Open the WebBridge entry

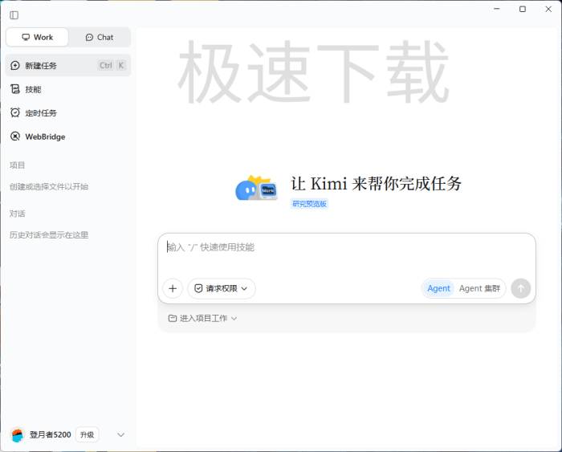(x=68, y=136)
